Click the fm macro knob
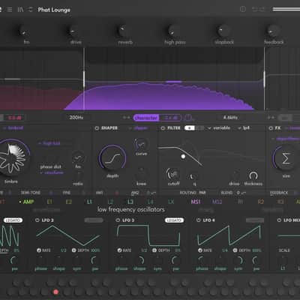This screenshot has width=300, height=300. (x=23, y=31)
